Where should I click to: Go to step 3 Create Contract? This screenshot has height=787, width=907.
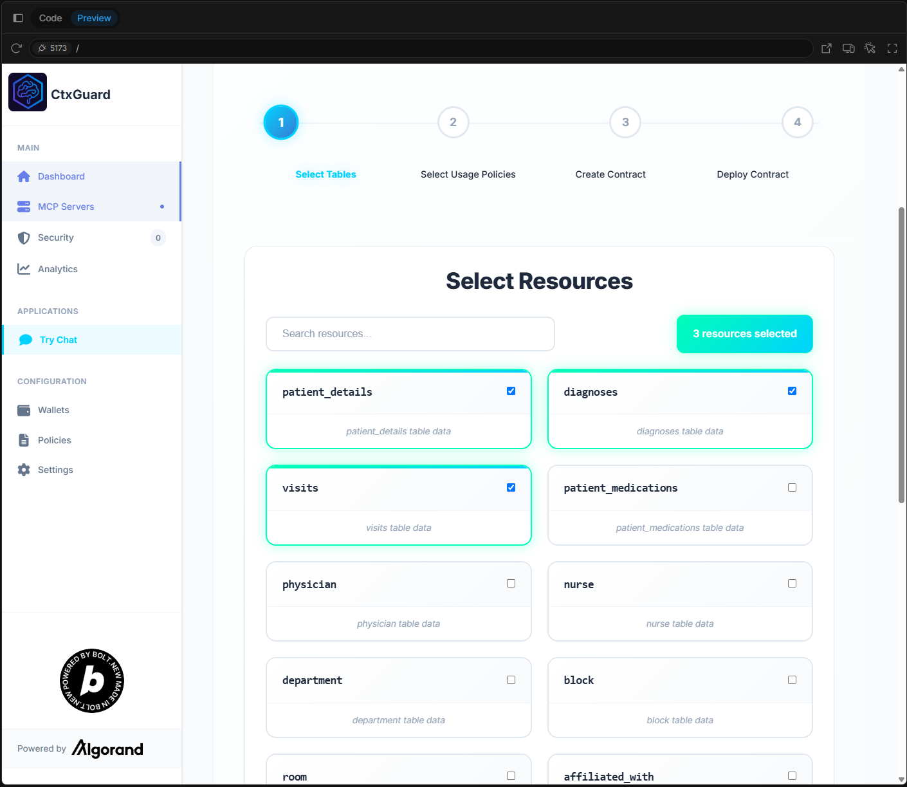pos(625,122)
